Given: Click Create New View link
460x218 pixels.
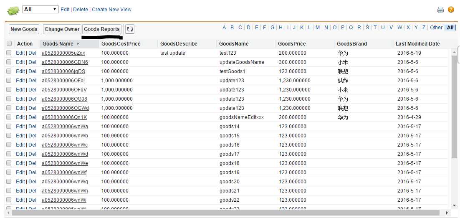Looking at the screenshot, I should [x=112, y=9].
